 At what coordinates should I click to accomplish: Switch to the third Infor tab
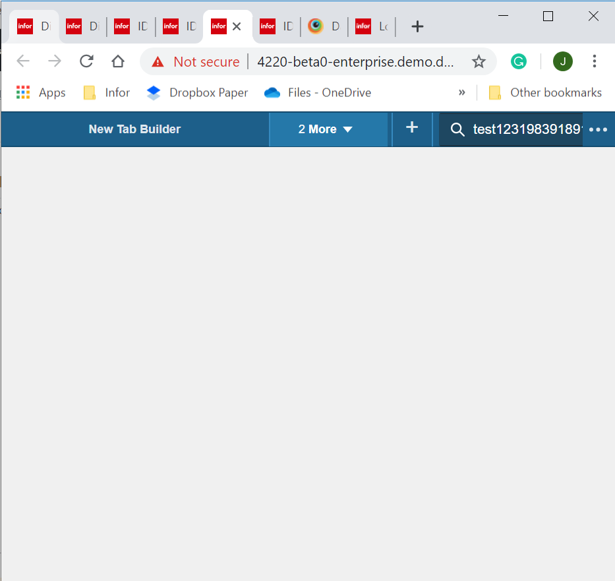click(x=131, y=26)
